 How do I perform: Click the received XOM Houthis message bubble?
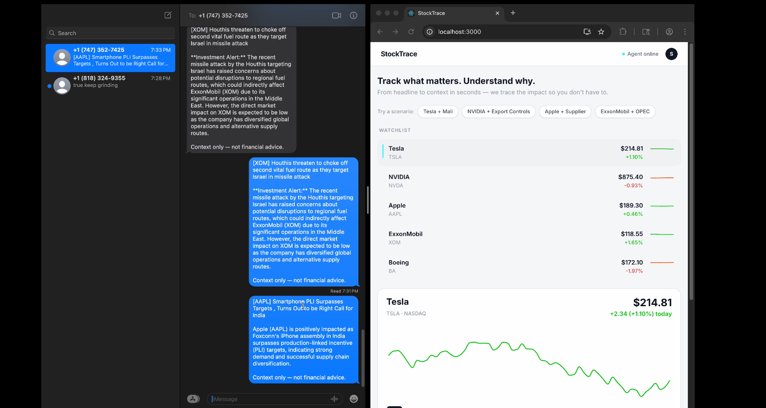242,89
